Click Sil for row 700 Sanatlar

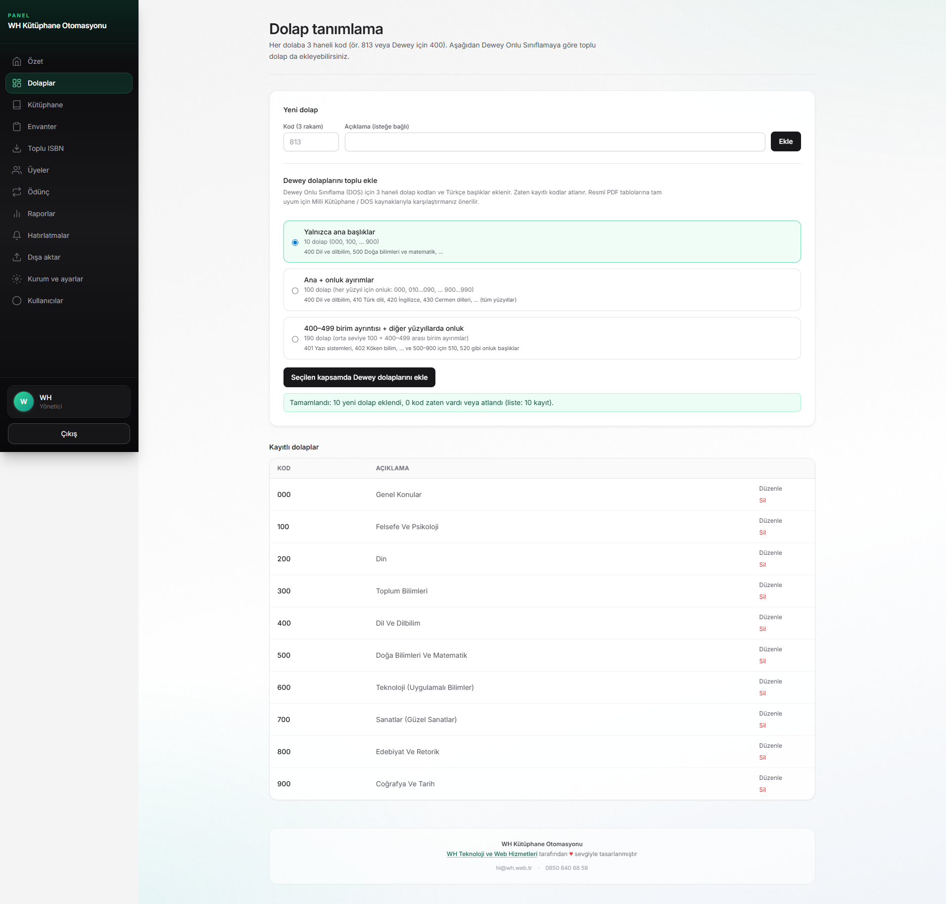(762, 725)
